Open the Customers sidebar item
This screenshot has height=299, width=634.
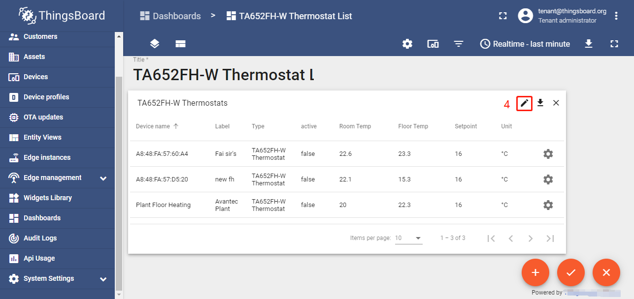pos(57,37)
